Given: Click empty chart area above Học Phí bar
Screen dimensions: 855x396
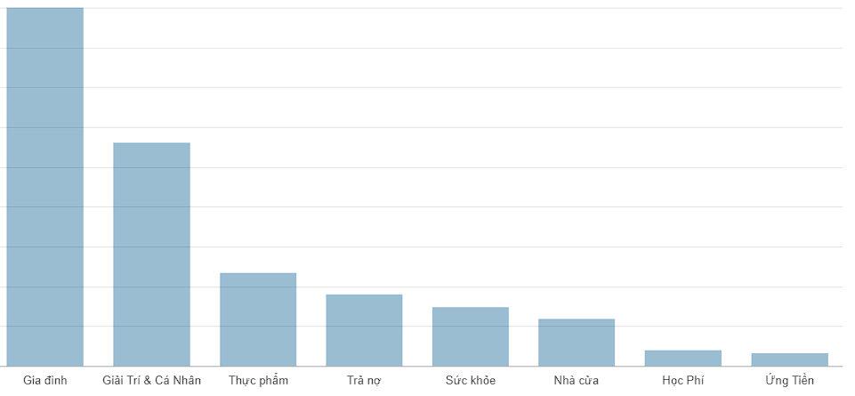Looking at the screenshot, I should (682, 180).
